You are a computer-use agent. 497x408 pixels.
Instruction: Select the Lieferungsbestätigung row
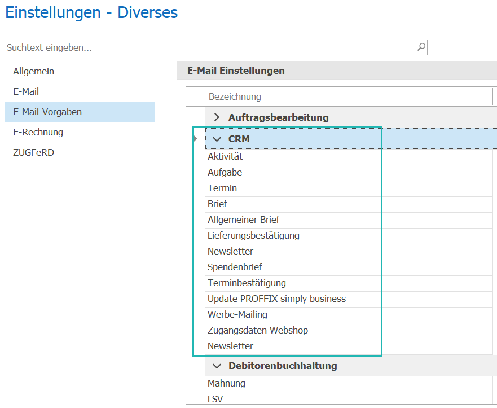click(349, 236)
